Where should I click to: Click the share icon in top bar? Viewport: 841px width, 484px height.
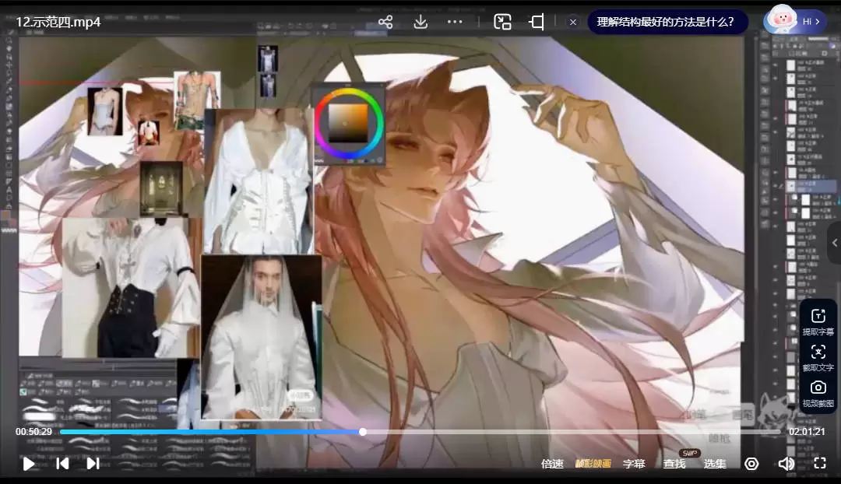385,22
